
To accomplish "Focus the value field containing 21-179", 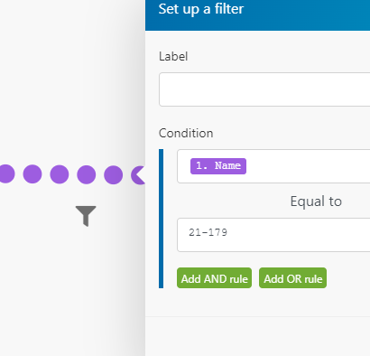I will (273, 235).
